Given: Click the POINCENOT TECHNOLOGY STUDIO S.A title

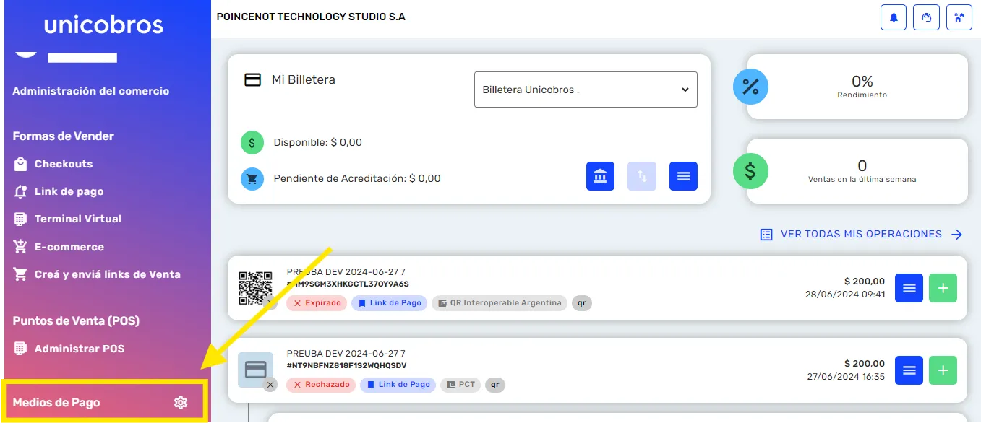Looking at the screenshot, I should 311,17.
